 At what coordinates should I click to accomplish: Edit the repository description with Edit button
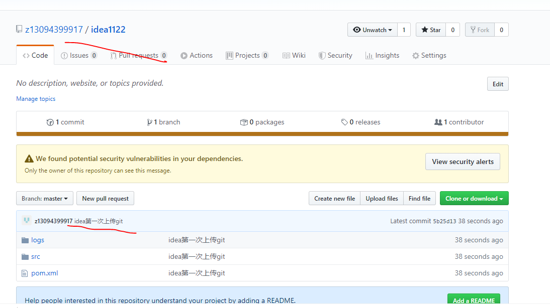click(x=498, y=84)
